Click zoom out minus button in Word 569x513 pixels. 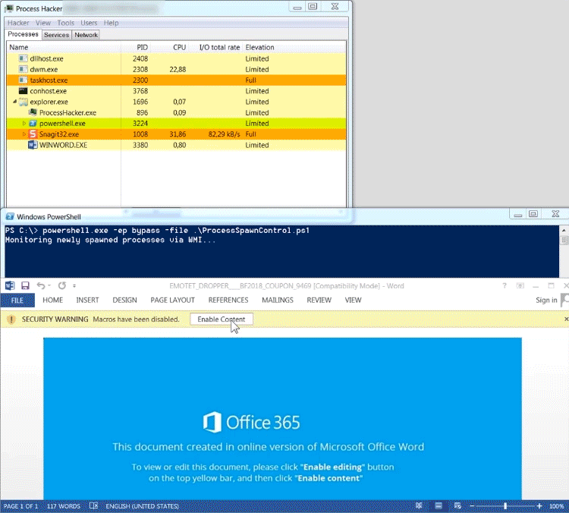(x=472, y=506)
